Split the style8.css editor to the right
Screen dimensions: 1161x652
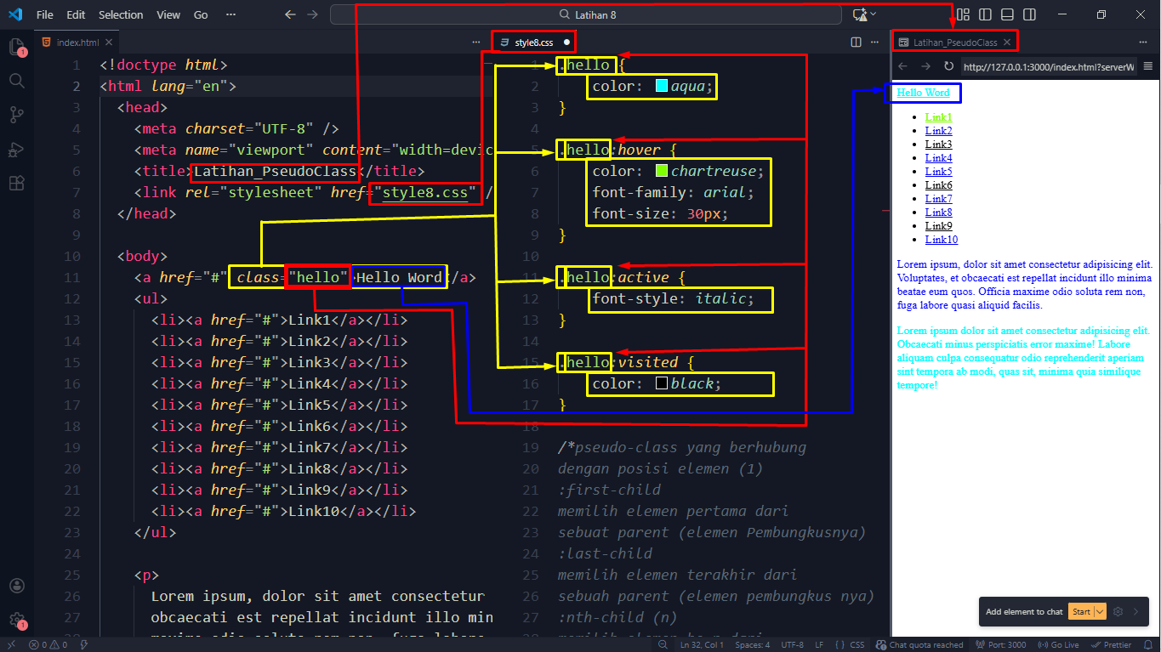856,42
